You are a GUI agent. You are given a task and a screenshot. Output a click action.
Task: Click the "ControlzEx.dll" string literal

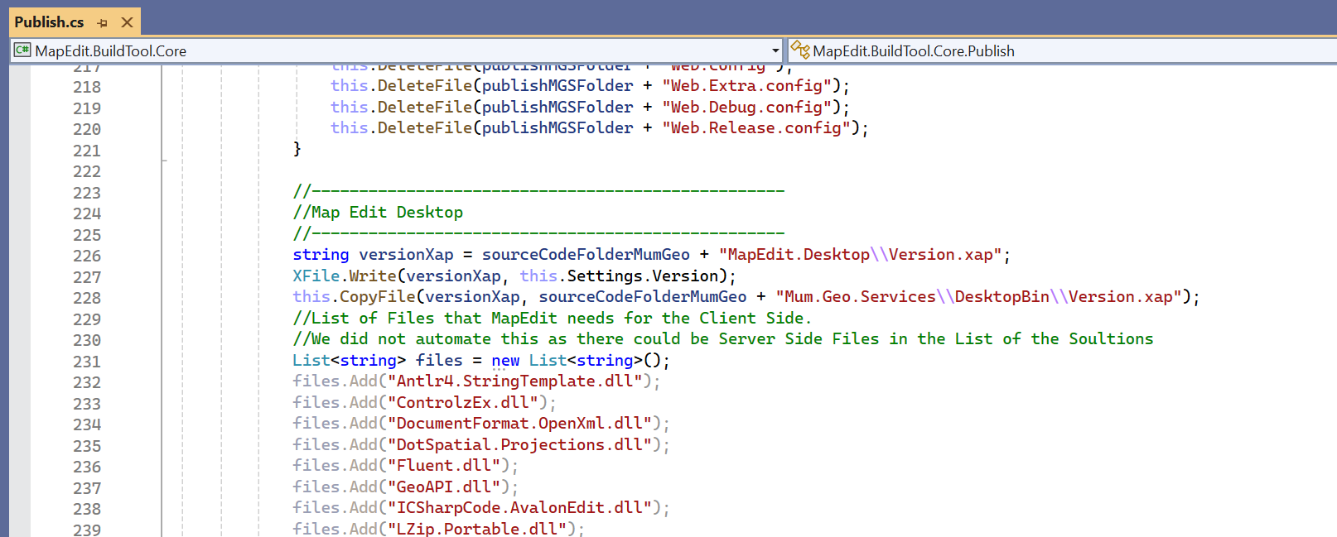coord(462,403)
